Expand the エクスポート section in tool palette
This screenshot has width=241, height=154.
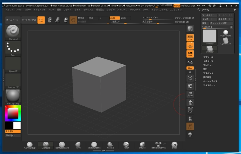209,85
